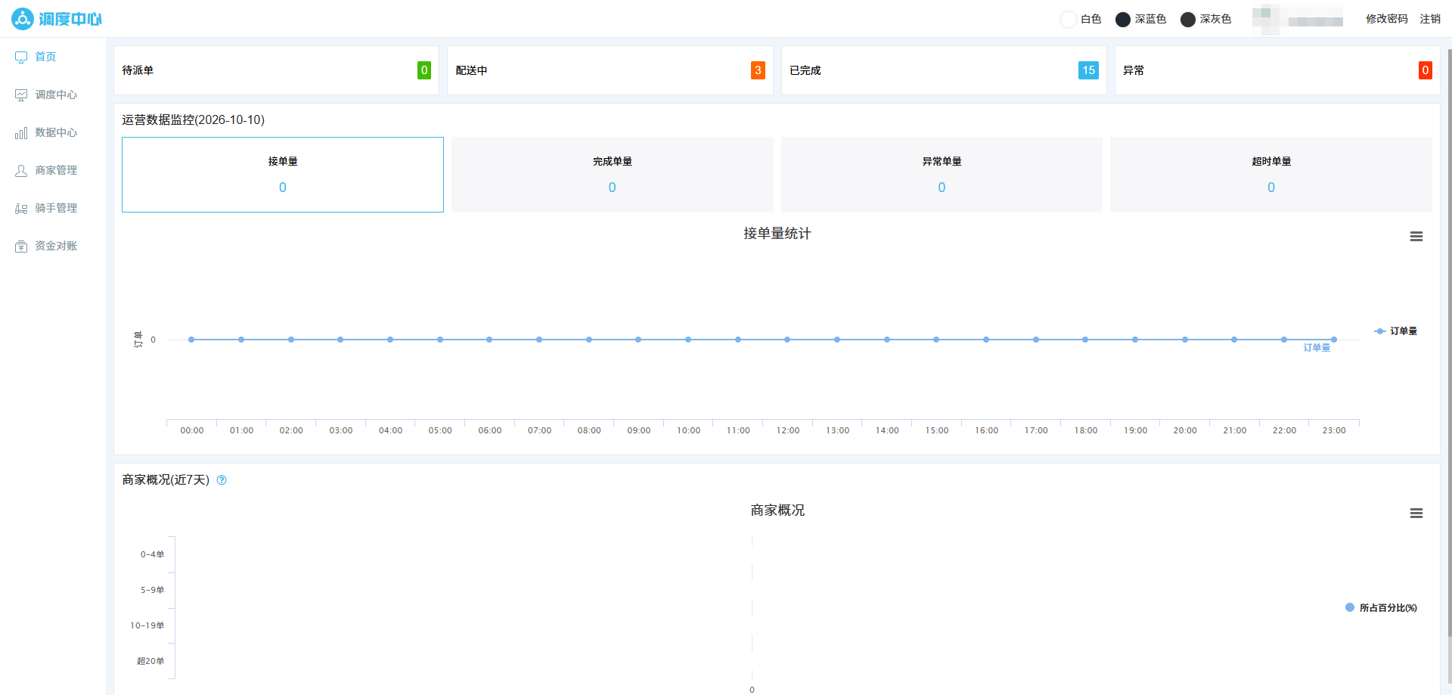1452x695 pixels.
Task: Toggle the 订单量 legend series
Action: pyautogui.click(x=1396, y=331)
